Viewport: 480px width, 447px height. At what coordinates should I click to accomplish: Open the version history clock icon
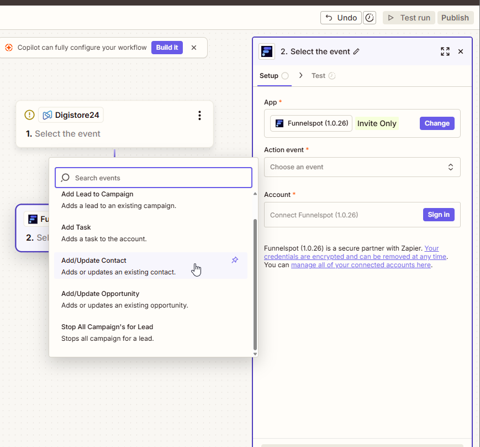(370, 18)
